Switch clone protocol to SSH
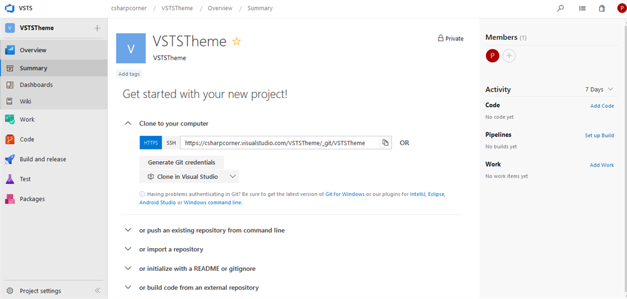627x299 pixels. coord(171,143)
